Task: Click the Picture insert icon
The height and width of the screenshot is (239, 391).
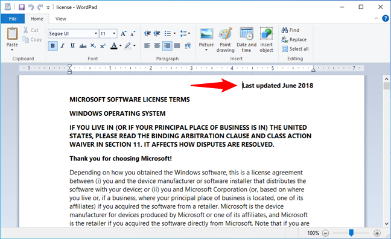Action: pyautogui.click(x=206, y=34)
